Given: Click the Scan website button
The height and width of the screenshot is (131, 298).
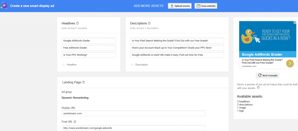Looking at the screenshot, I should click(x=206, y=6).
